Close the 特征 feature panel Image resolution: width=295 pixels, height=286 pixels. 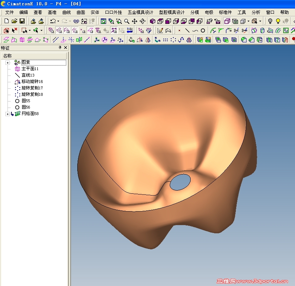point(66,48)
